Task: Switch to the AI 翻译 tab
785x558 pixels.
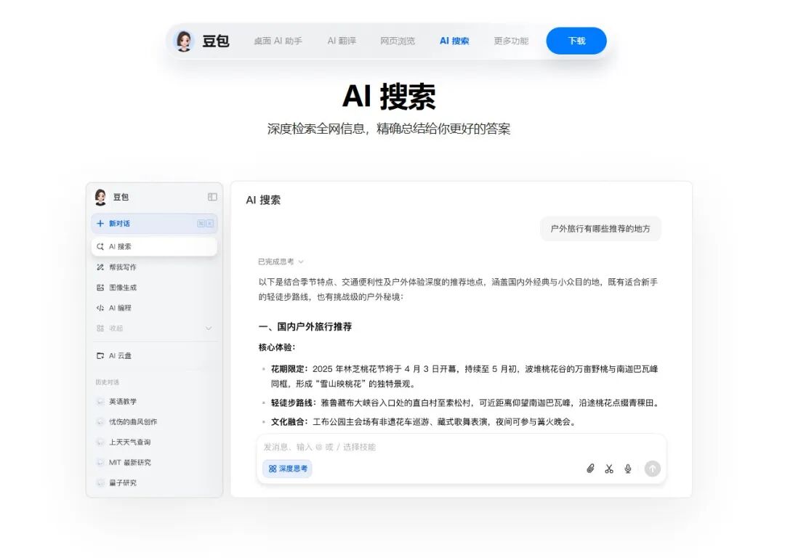Action: [x=341, y=41]
